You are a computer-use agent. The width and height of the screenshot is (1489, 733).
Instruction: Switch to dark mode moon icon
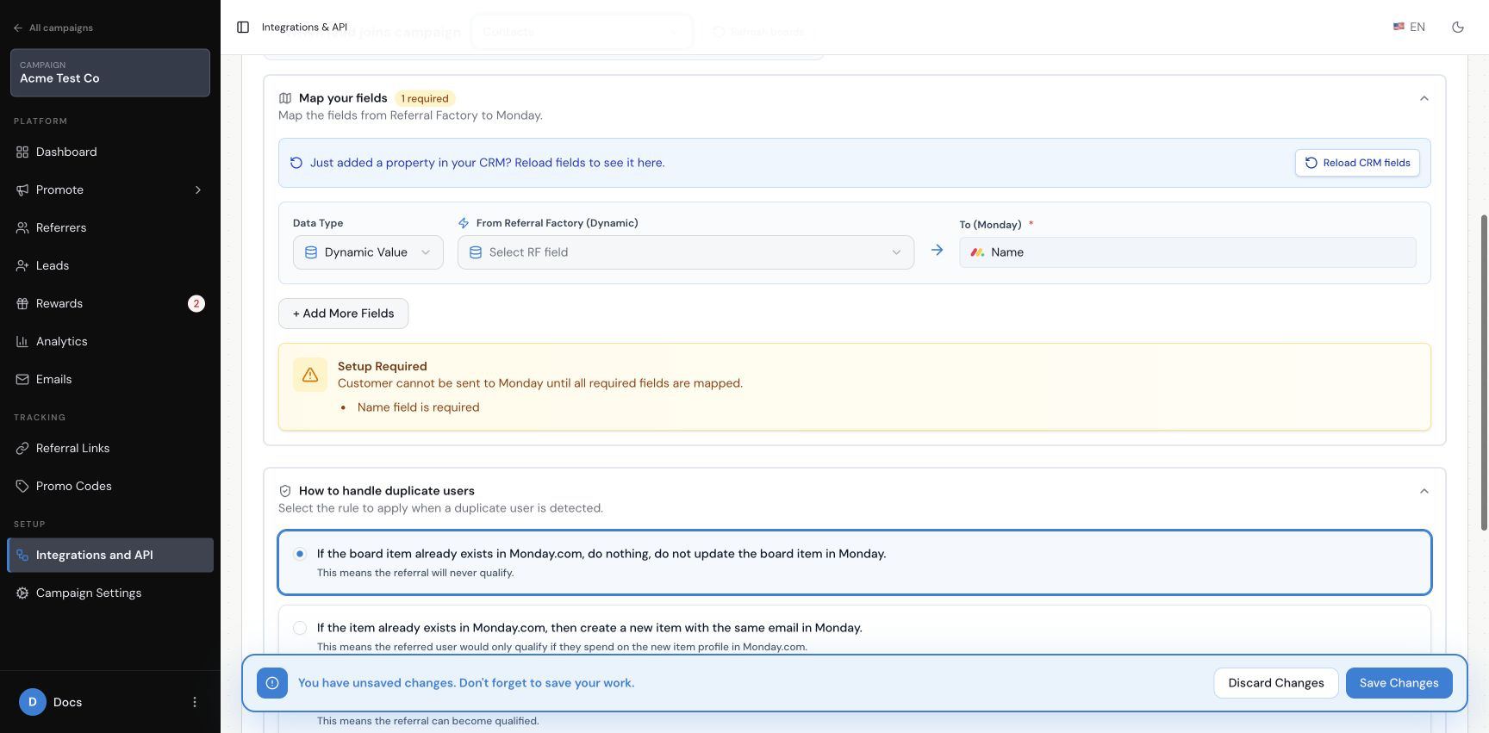(1458, 28)
